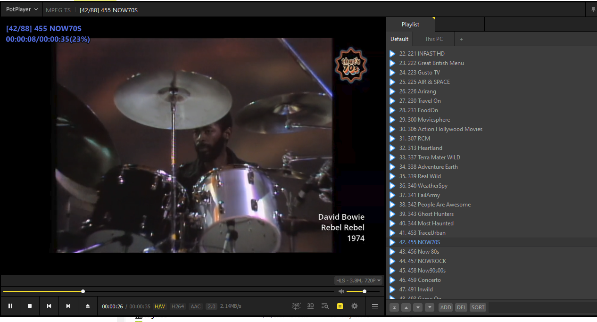
Task: Switch to the Playlist tab
Action: 410,25
